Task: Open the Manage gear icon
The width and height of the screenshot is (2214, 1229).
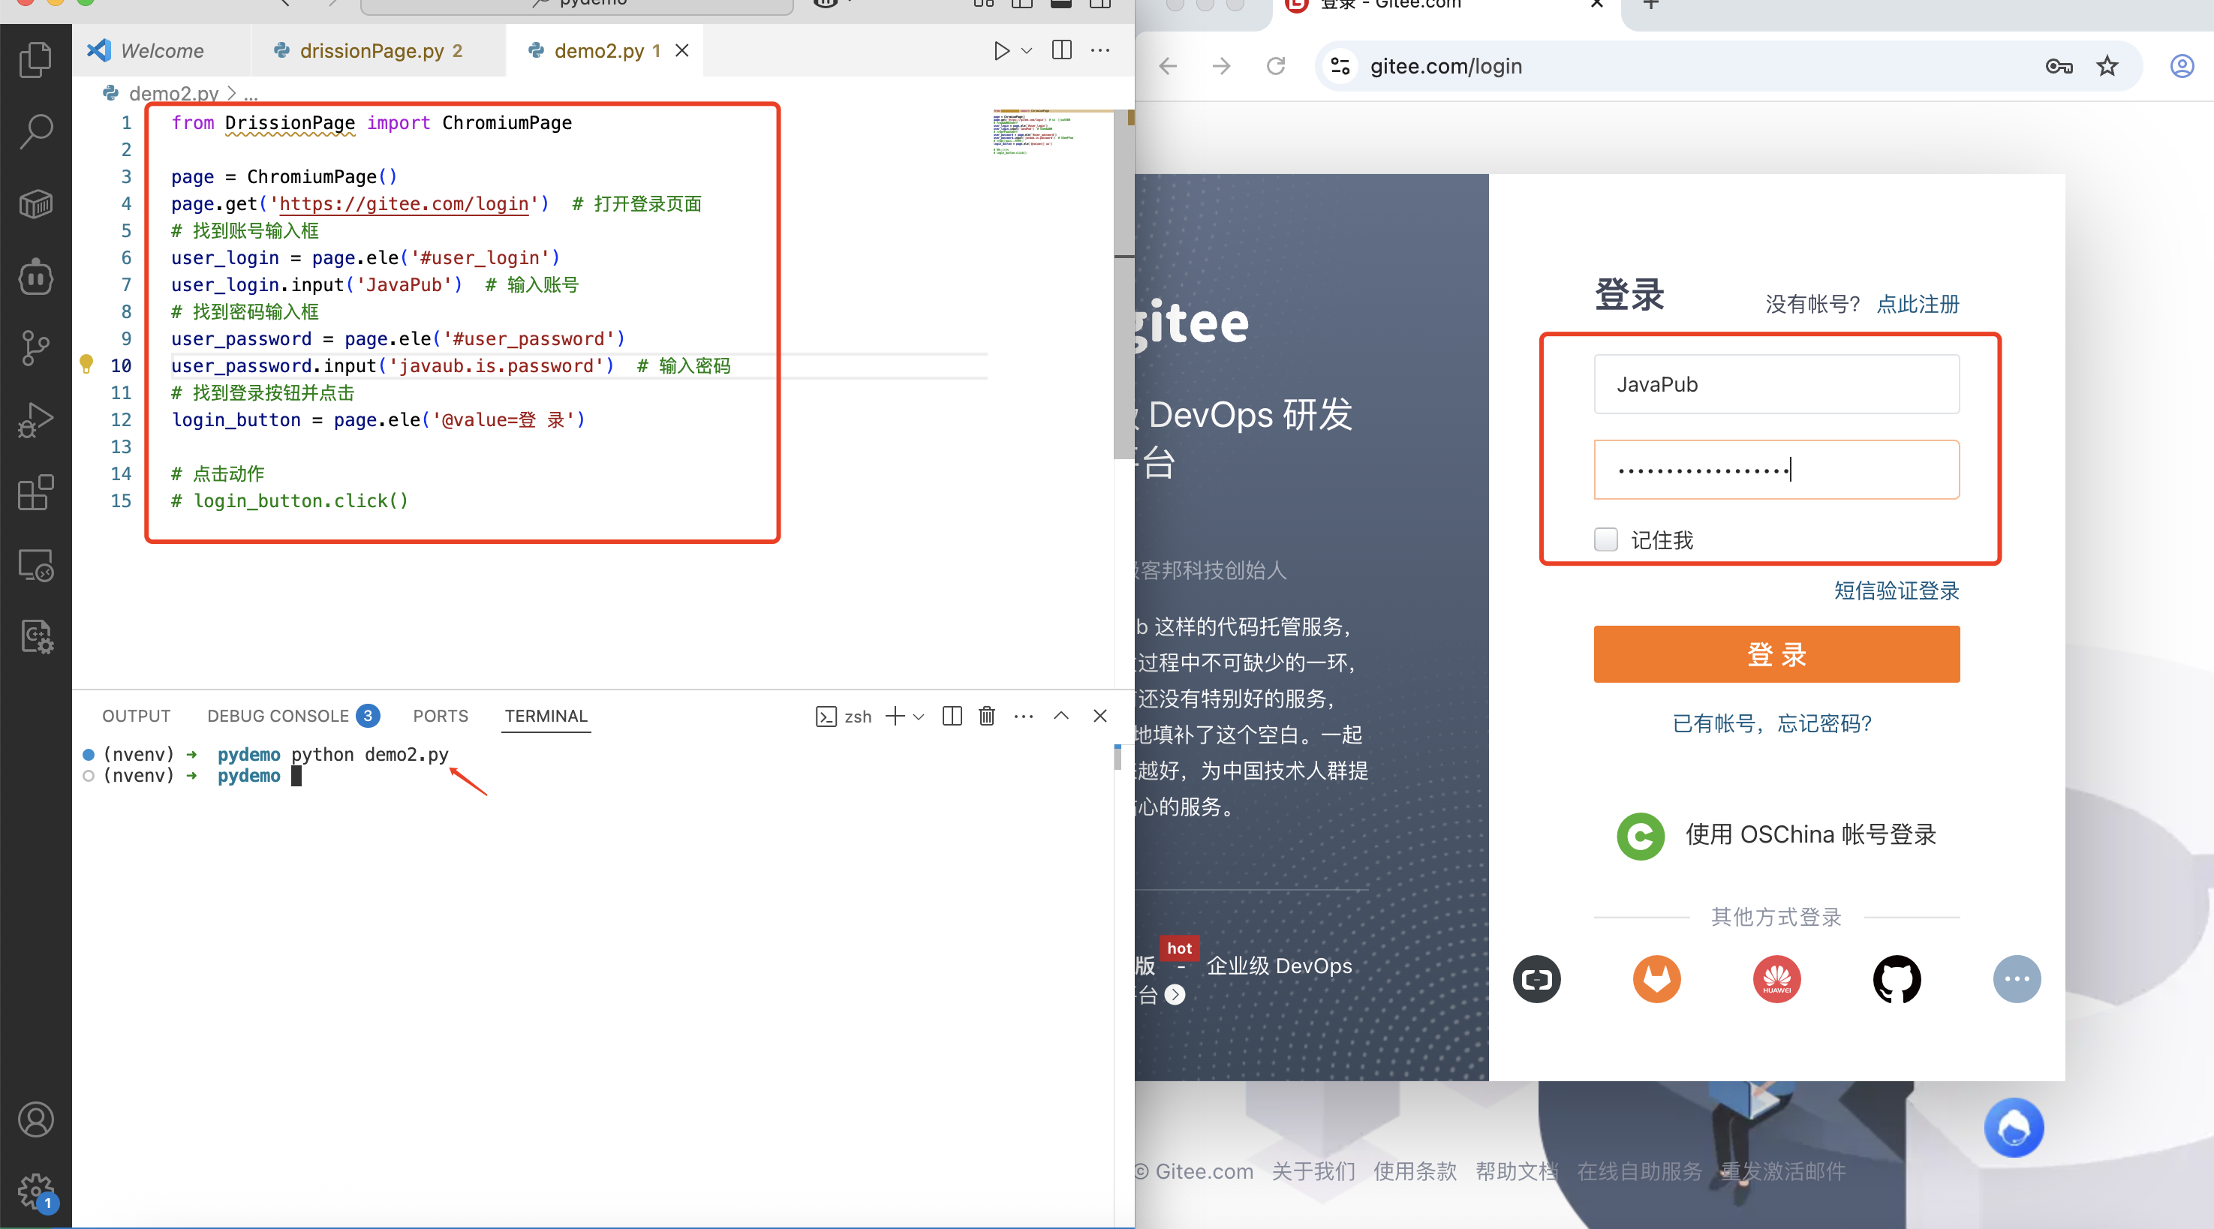Action: (35, 1192)
